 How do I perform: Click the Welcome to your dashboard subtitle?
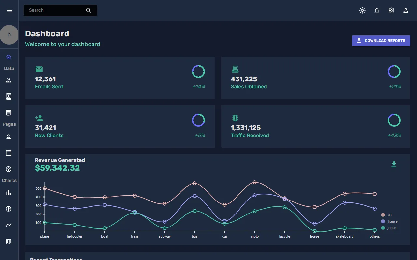(63, 44)
